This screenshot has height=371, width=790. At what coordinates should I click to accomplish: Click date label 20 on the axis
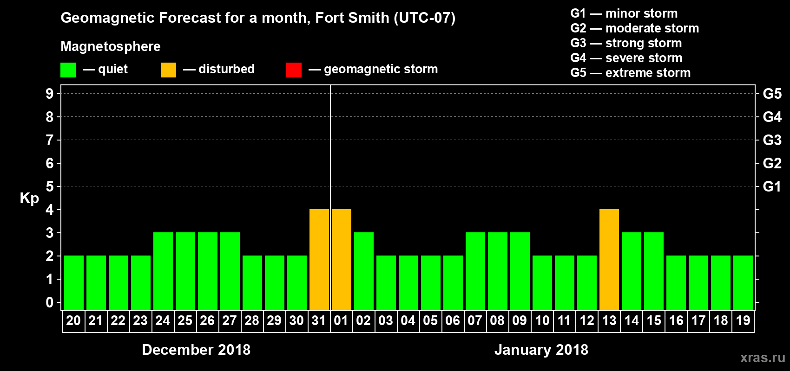click(73, 321)
